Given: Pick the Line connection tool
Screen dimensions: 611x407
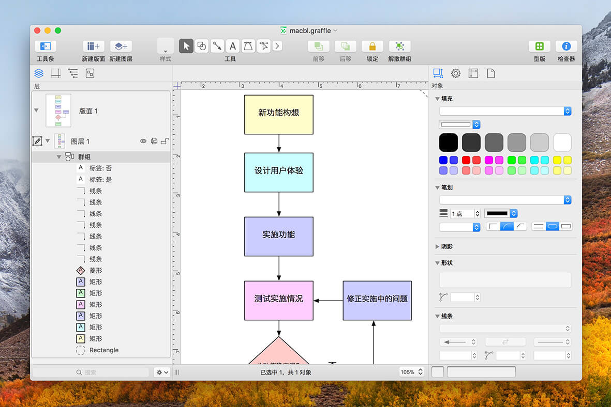Looking at the screenshot, I should coord(217,46).
